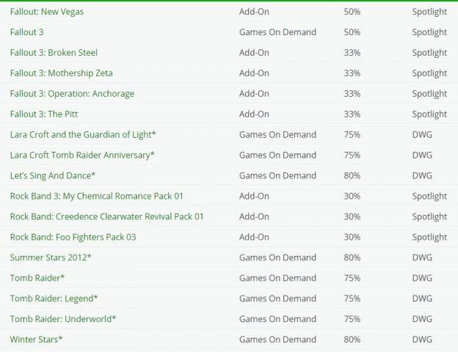Select Games On Demand in Fallout 3 row

click(x=277, y=32)
